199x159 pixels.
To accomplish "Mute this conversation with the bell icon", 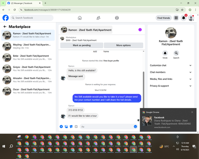I will point(165,53).
